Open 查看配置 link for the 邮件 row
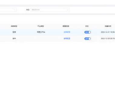Screen dimensions: 115x109 (x=67, y=38)
